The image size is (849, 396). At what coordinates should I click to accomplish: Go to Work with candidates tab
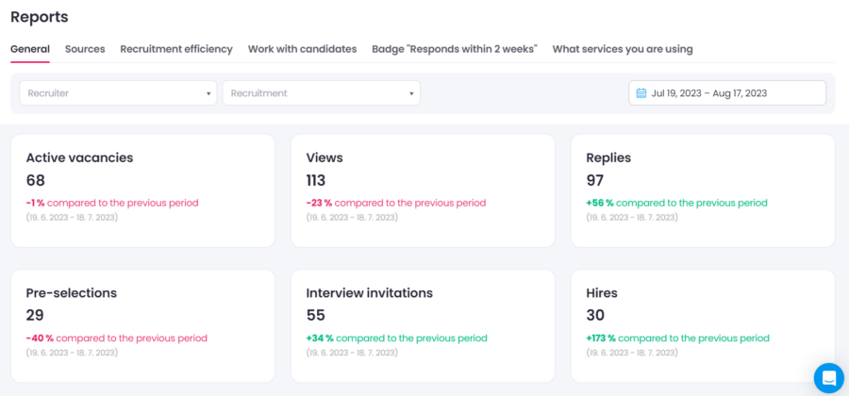302,49
